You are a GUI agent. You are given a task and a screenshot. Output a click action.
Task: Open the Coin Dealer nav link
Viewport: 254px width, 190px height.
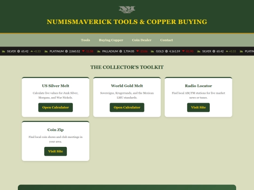tap(142, 40)
